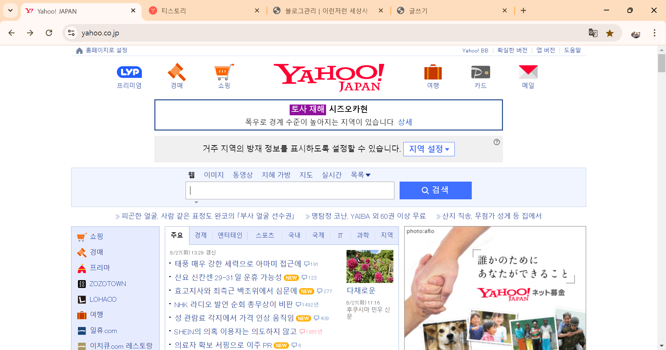Open promo link 명탐정 코난, YAIBA 외 60권
666x350 pixels.
[x=368, y=216]
